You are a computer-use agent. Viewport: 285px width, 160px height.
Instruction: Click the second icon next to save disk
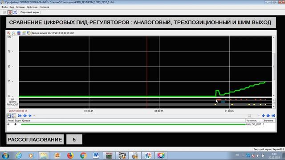tap(14, 116)
